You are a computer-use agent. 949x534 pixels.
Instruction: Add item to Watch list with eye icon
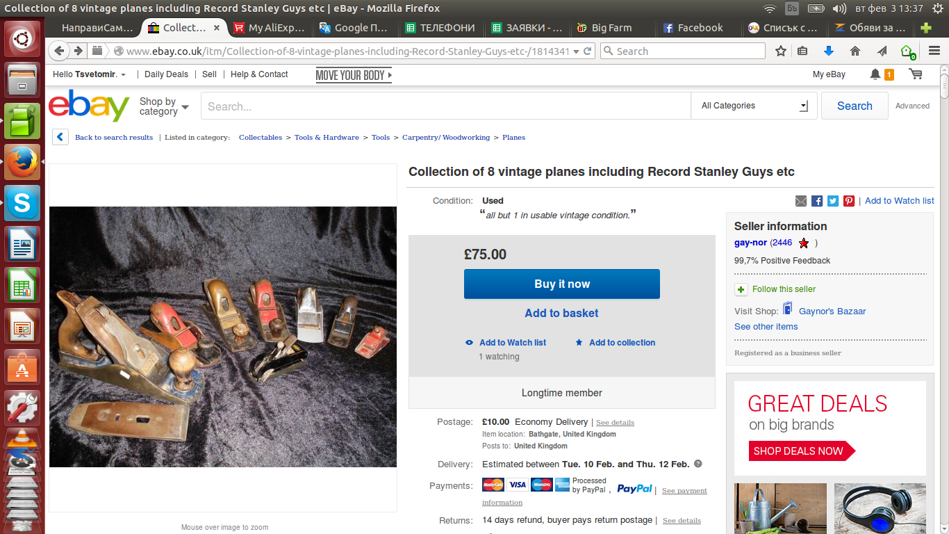[470, 343]
